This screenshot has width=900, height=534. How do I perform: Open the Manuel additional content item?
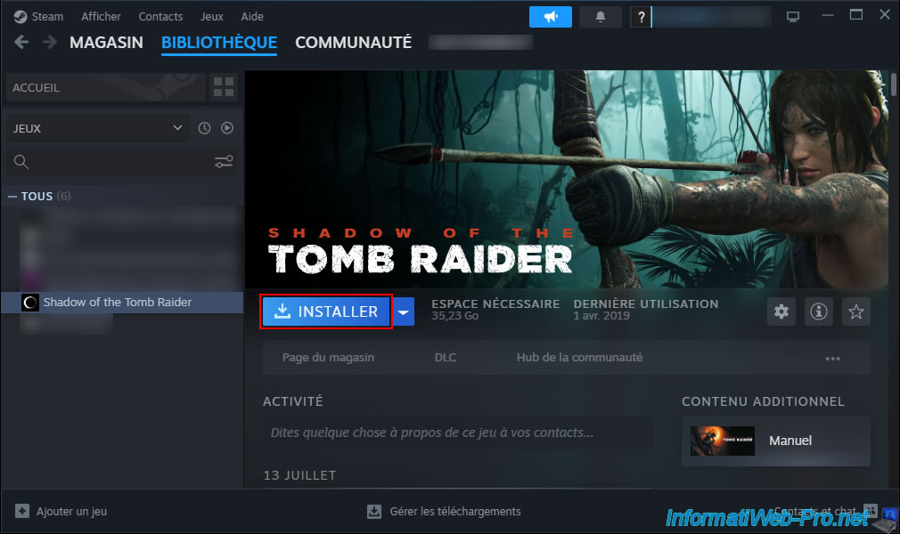(x=776, y=441)
